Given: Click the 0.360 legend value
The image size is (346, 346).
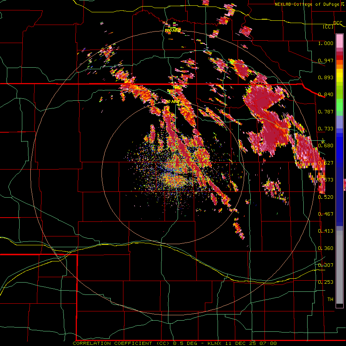Looking at the screenshot, I should (326, 248).
